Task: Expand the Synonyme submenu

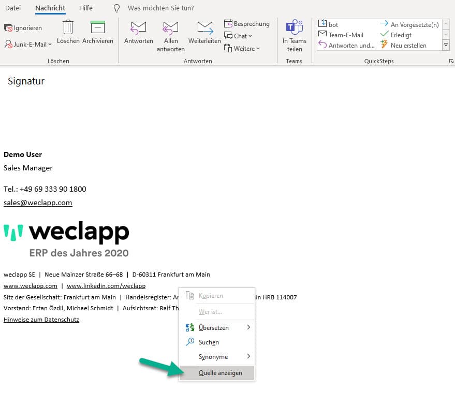Action: tap(217, 357)
